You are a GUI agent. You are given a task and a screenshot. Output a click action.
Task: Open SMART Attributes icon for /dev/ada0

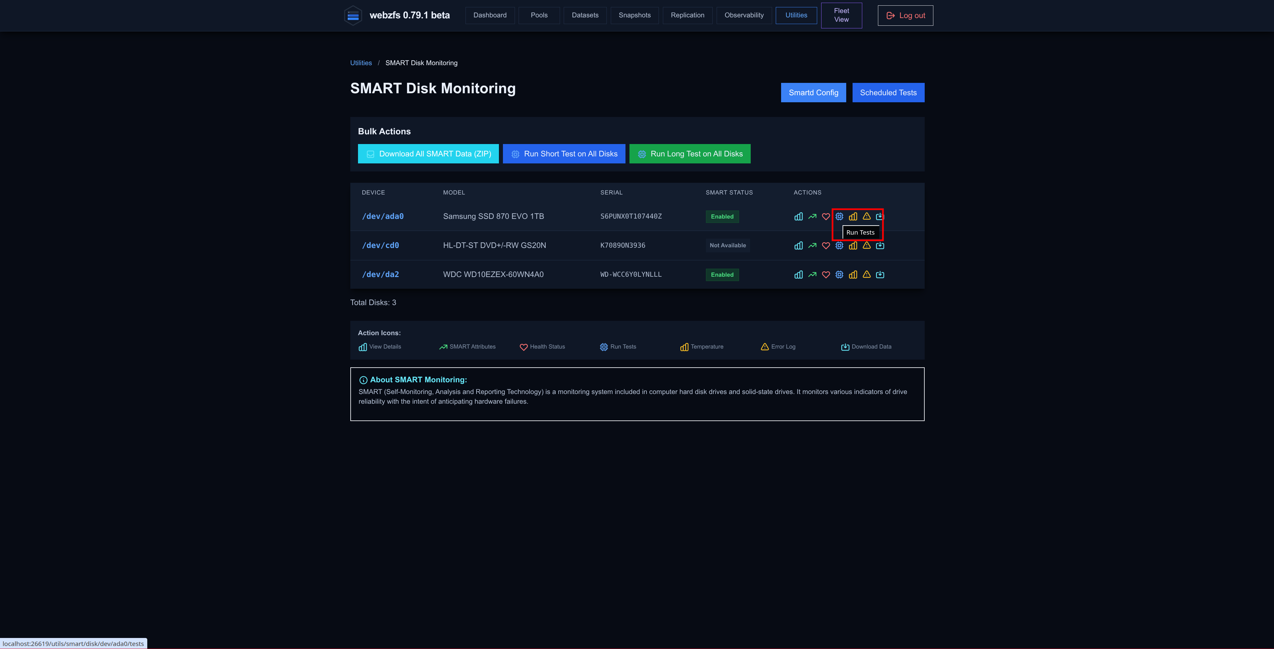tap(812, 216)
